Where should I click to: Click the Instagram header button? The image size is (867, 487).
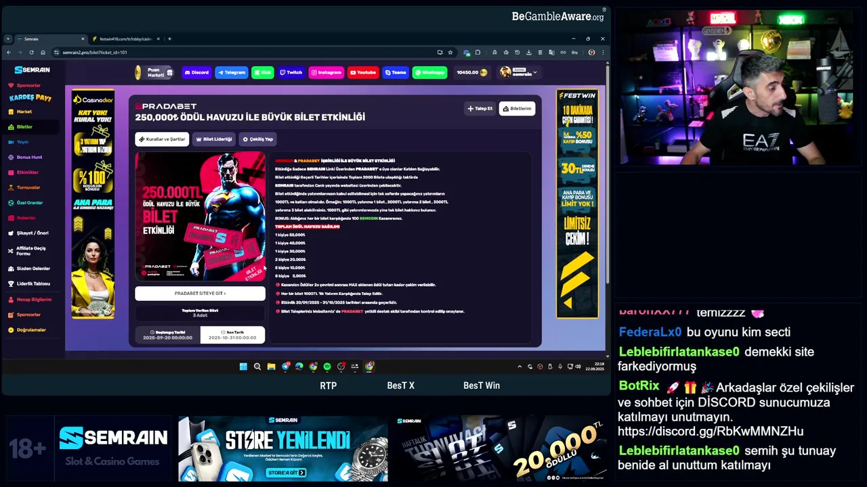click(x=326, y=72)
